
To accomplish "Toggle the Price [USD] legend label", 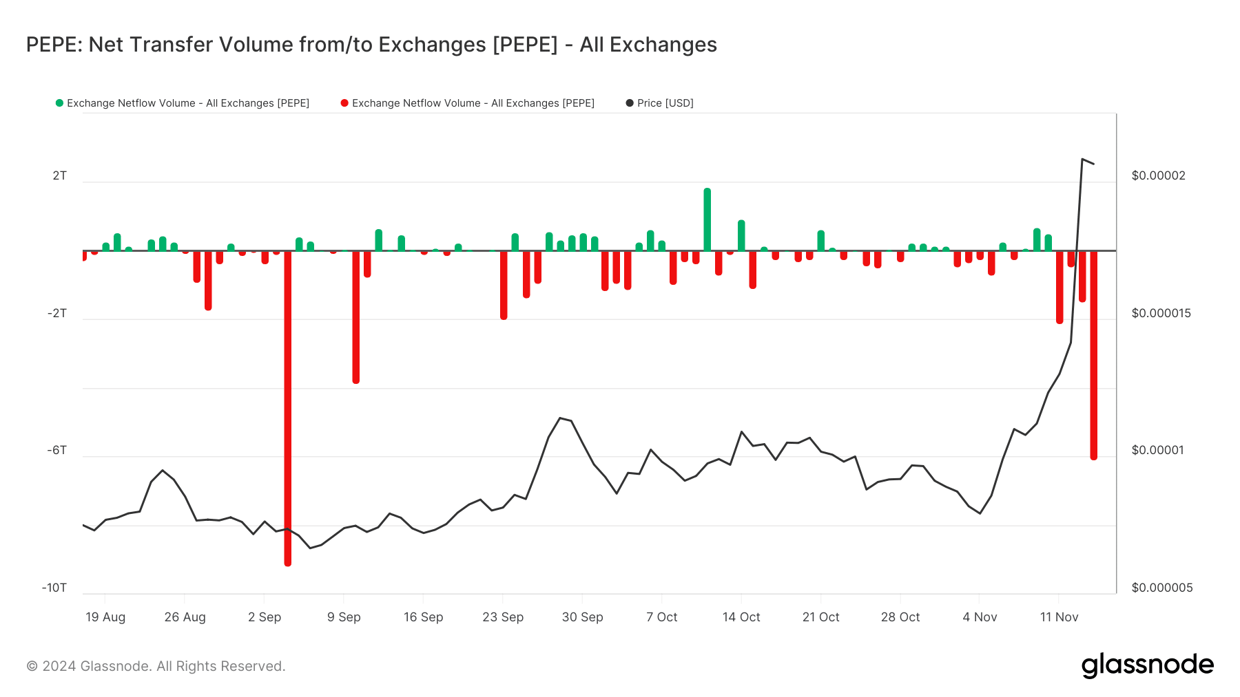I will point(665,103).
